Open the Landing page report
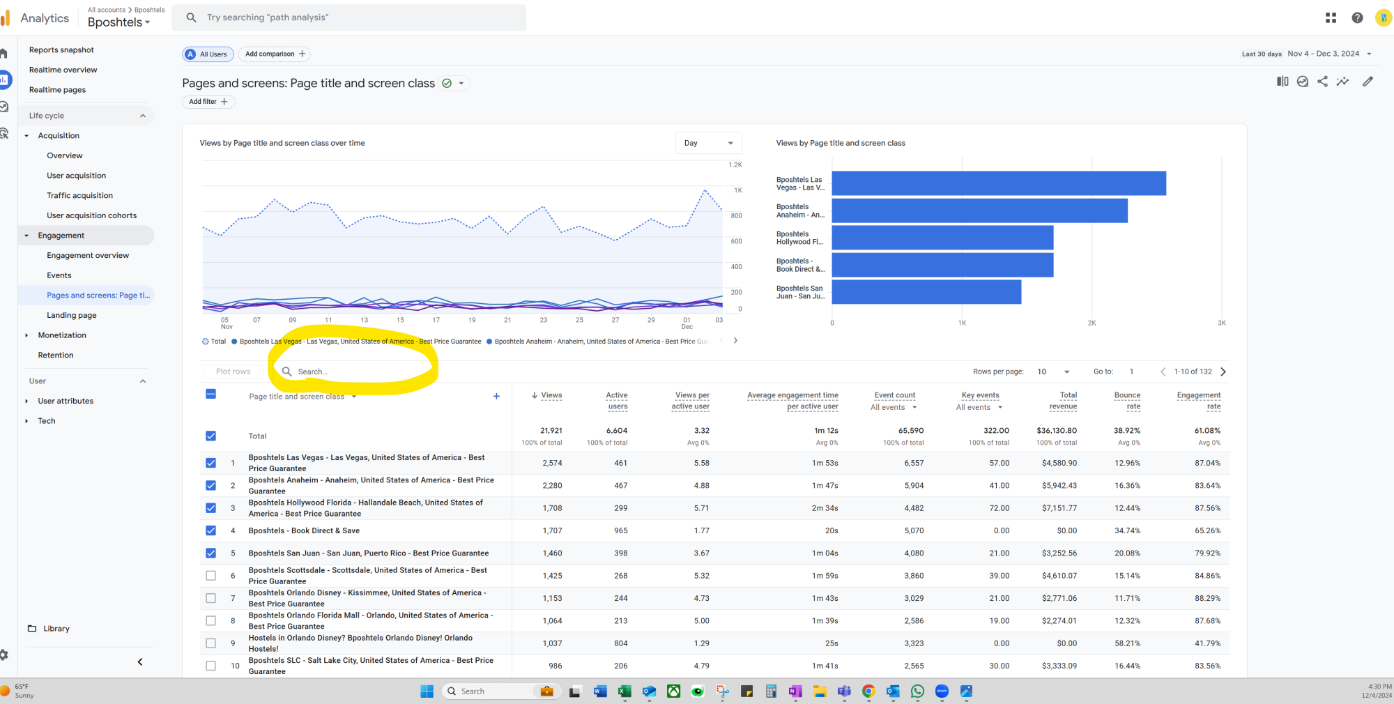 pos(72,315)
